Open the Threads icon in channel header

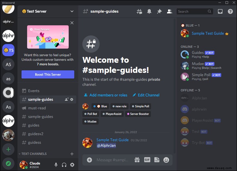139,12
